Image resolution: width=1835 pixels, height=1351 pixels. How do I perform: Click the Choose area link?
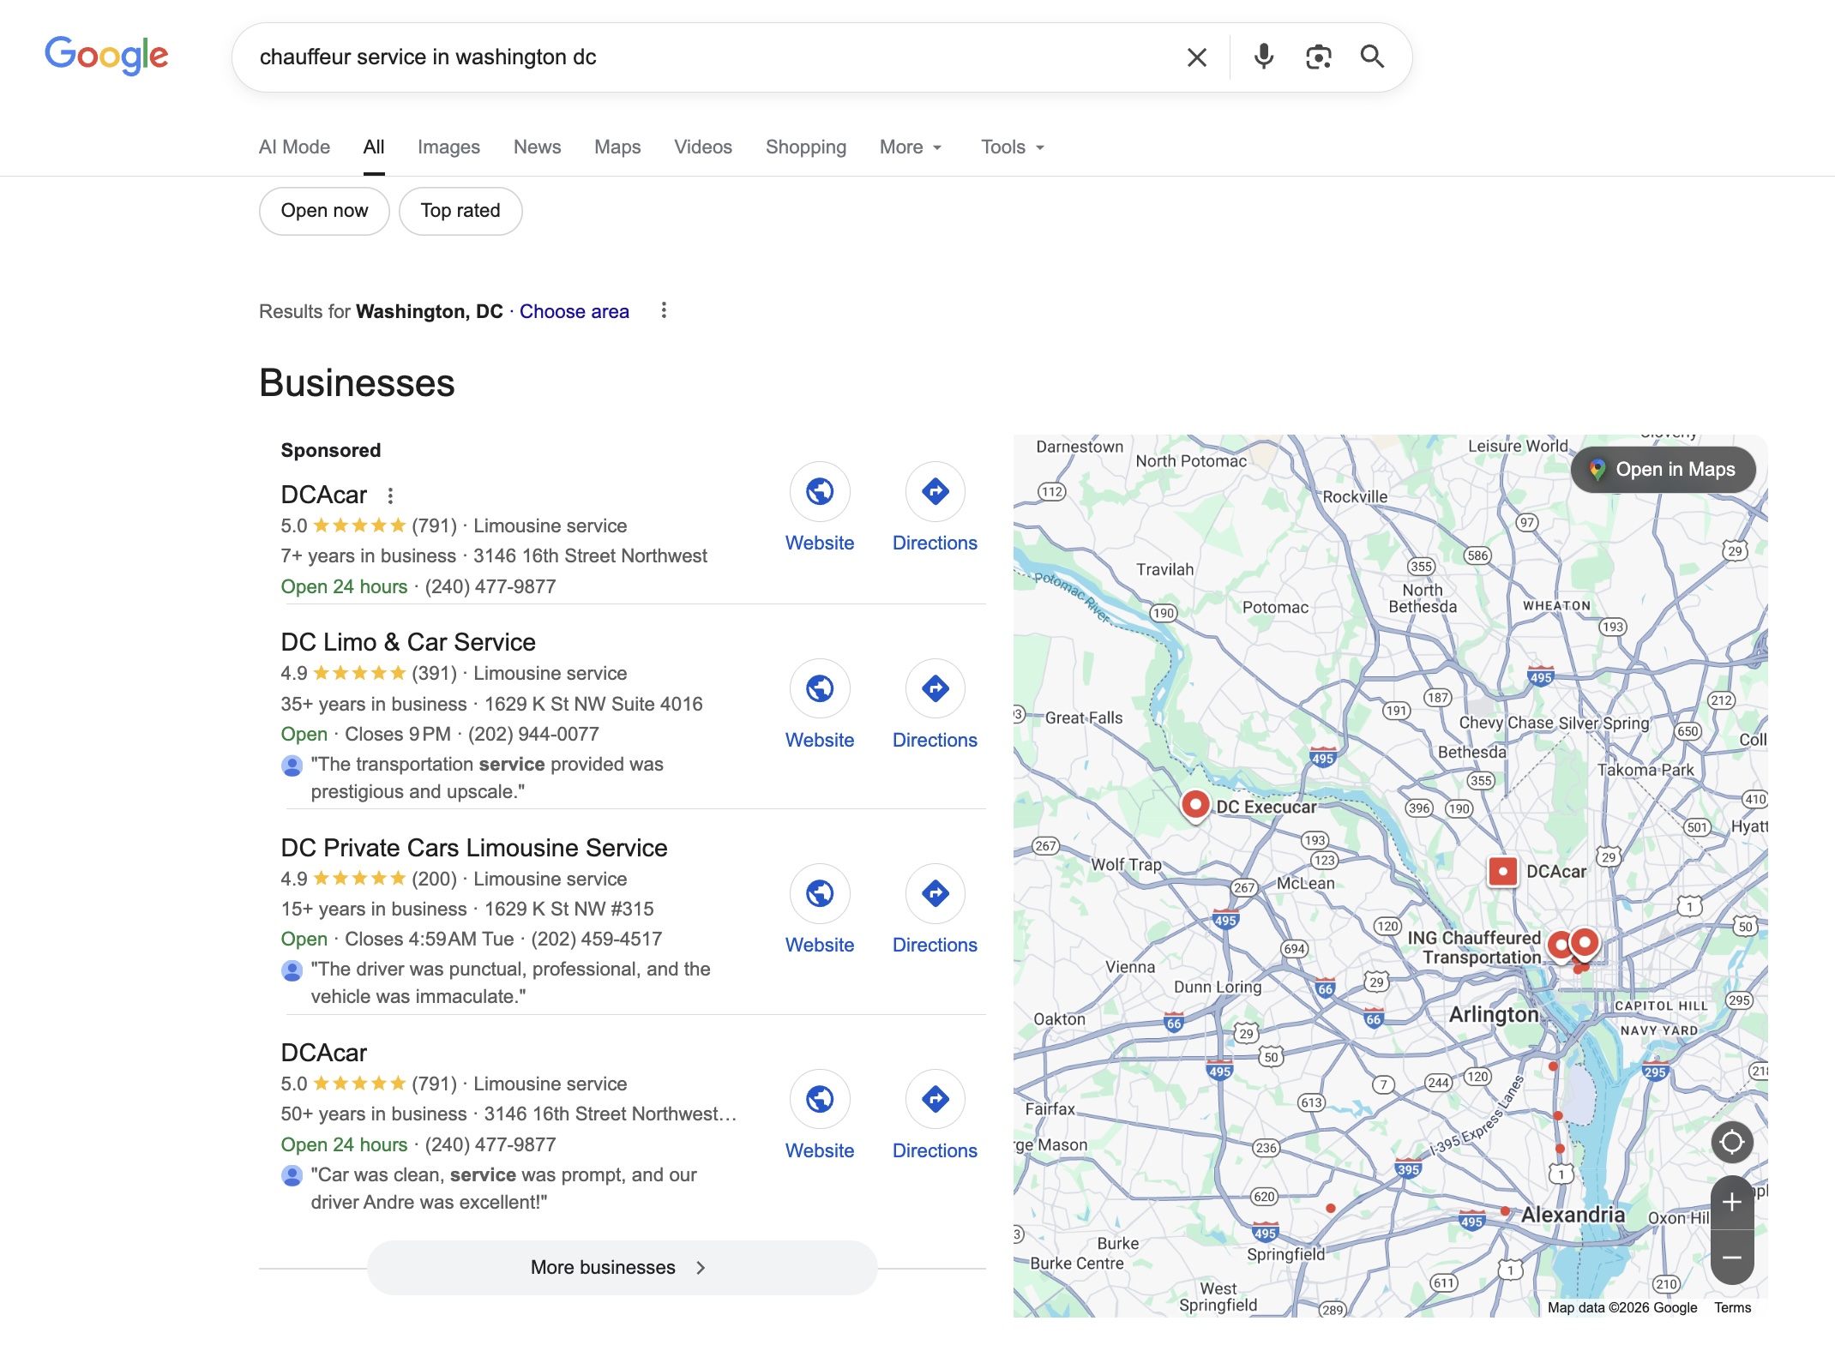[x=574, y=311]
